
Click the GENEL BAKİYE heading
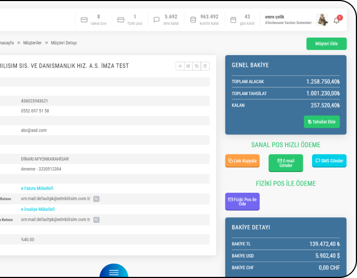tap(250, 65)
